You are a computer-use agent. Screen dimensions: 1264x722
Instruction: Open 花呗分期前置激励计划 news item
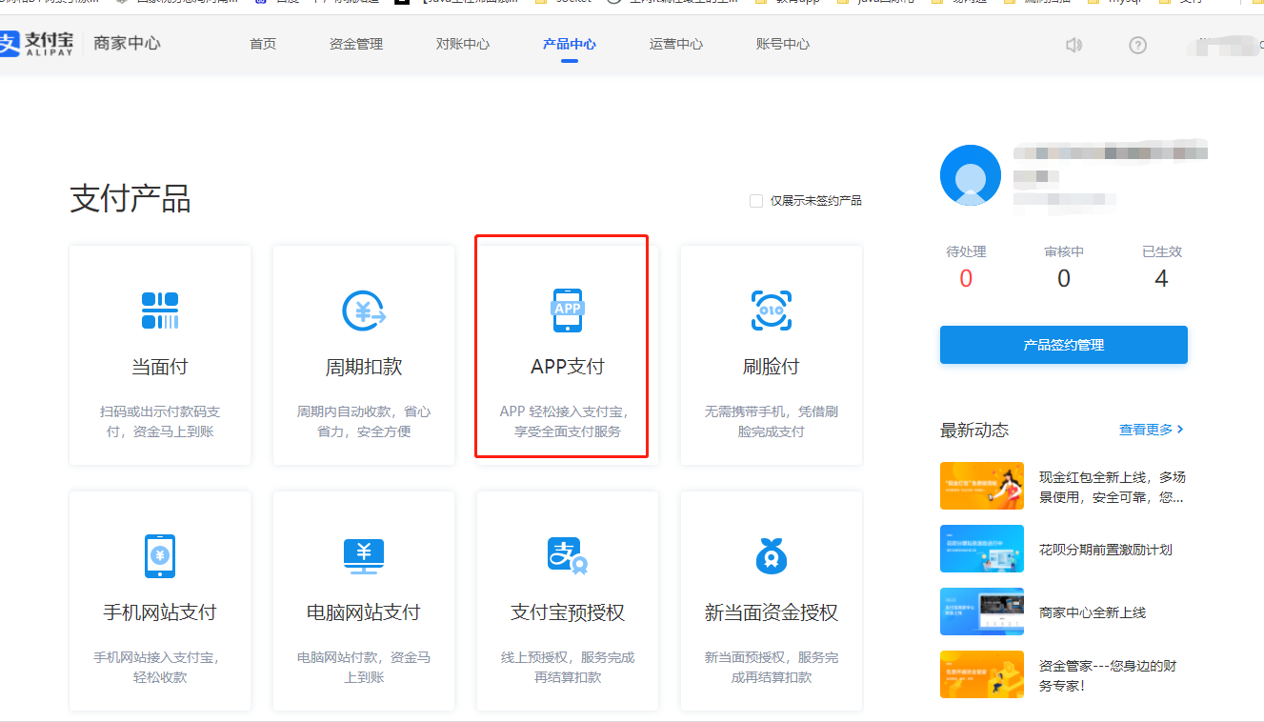(1106, 550)
